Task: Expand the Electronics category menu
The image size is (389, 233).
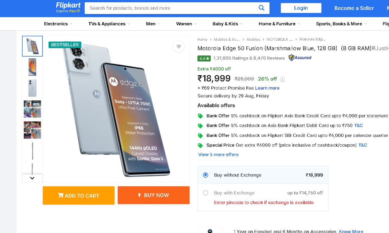Action: pos(58,24)
